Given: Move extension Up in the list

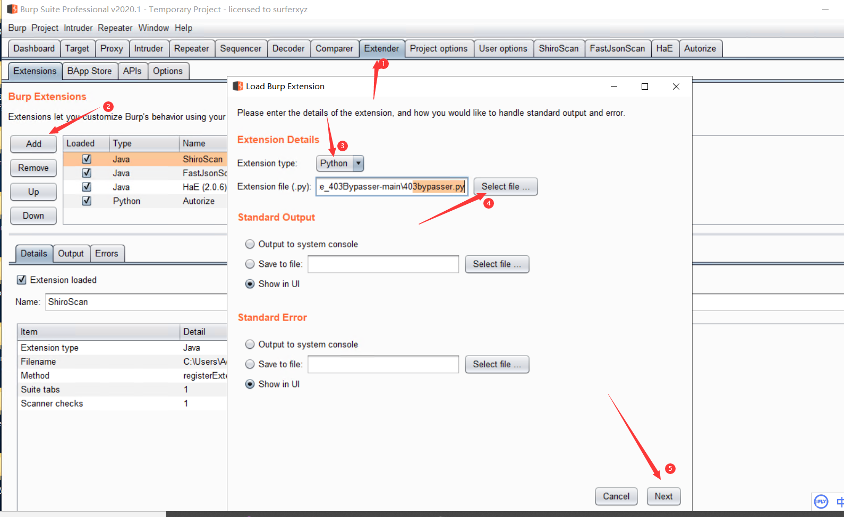Looking at the screenshot, I should (x=33, y=192).
